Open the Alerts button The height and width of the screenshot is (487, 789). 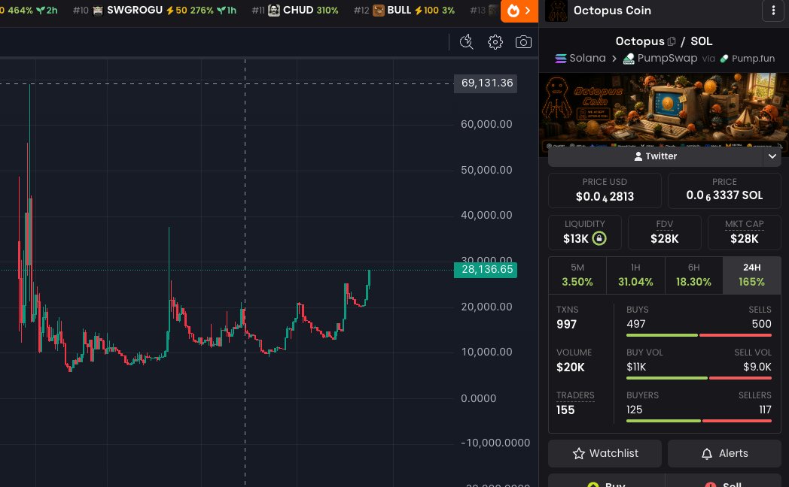[724, 453]
